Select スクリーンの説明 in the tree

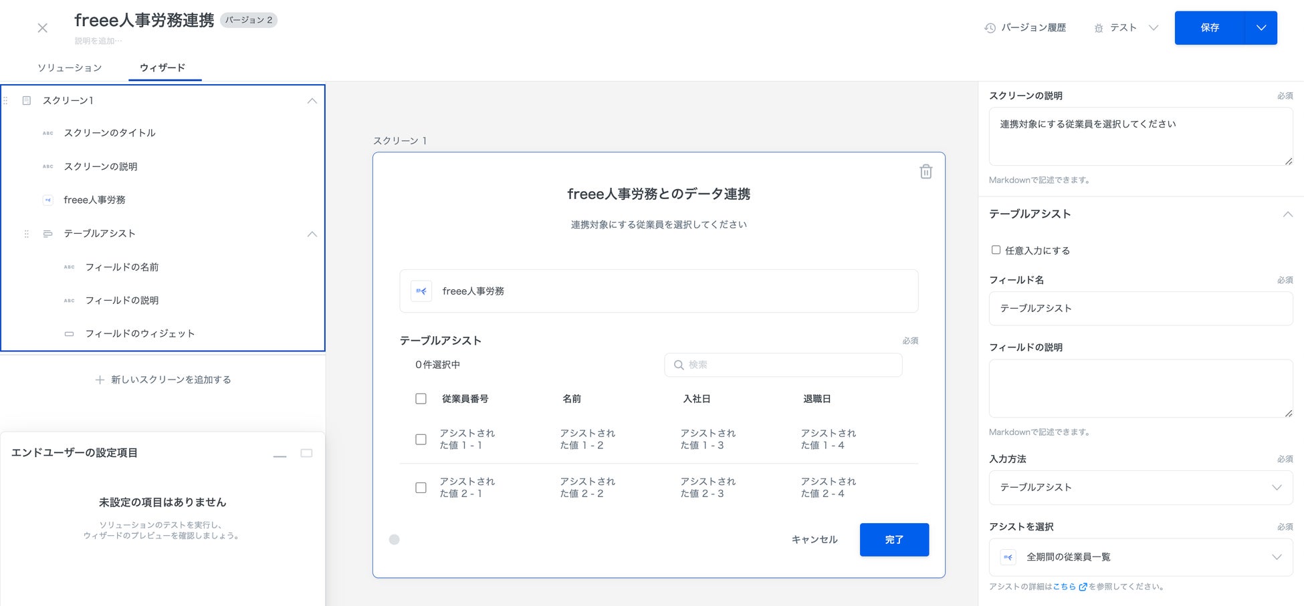pyautogui.click(x=100, y=166)
